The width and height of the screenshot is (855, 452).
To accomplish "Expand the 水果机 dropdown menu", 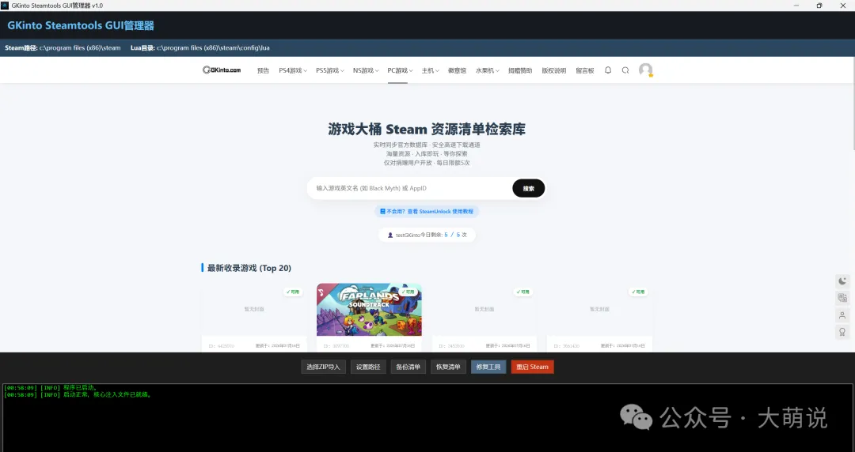I will point(487,71).
